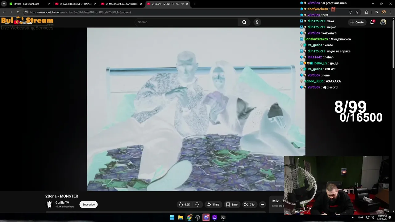Open the volume control in the tray
395x222 pixels.
point(372,217)
